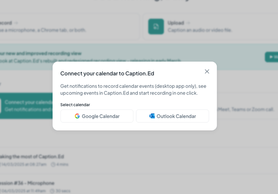This screenshot has height=194, width=278.
Task: Choose the Google Calendar option
Action: [97, 116]
